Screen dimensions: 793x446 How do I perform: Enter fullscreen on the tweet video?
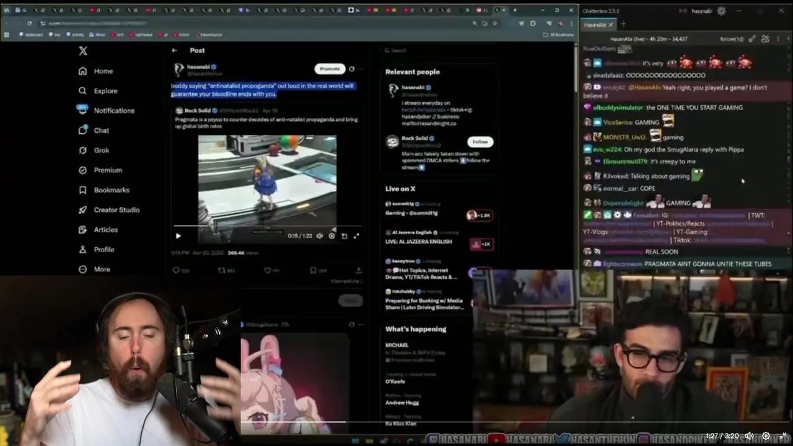point(356,236)
